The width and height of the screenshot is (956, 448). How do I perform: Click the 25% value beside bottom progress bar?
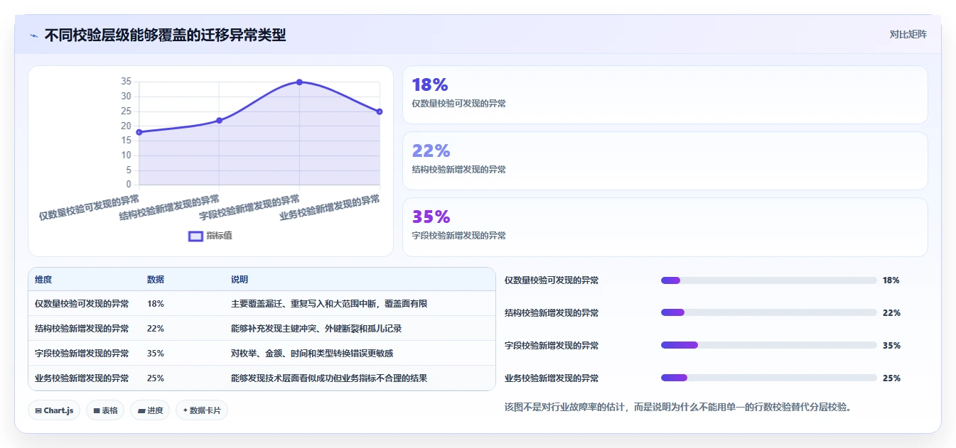click(x=891, y=378)
